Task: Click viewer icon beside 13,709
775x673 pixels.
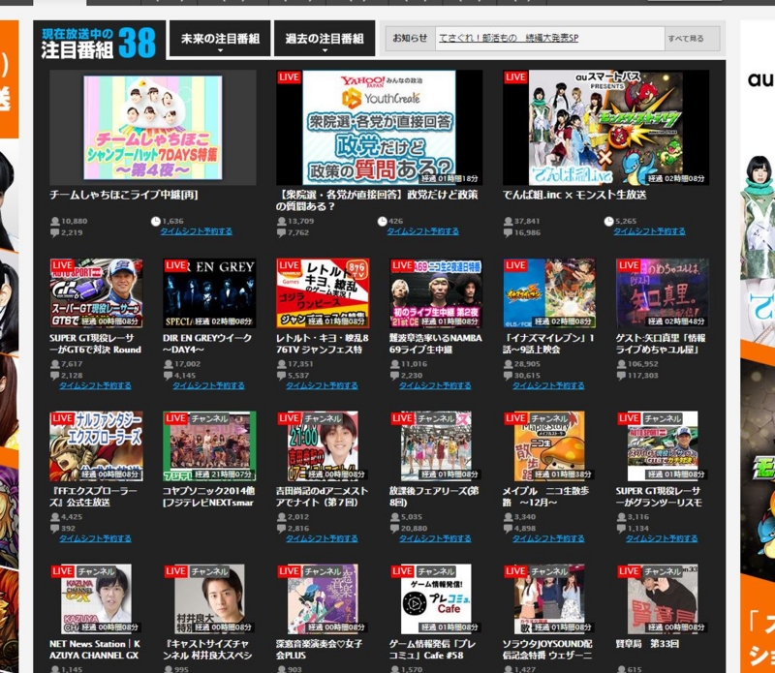Action: 281,222
